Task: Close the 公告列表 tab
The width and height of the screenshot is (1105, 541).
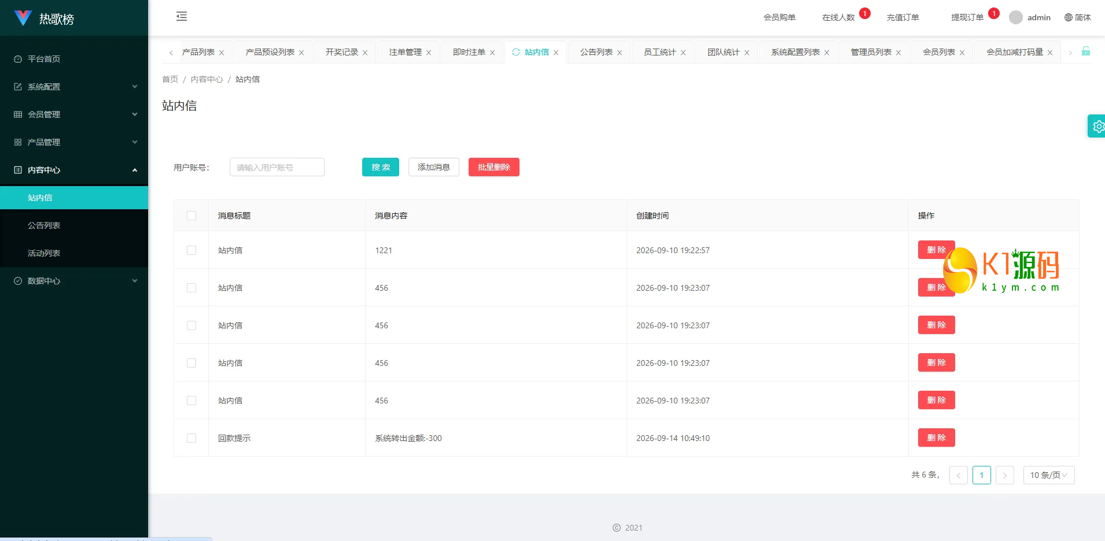Action: [x=620, y=53]
